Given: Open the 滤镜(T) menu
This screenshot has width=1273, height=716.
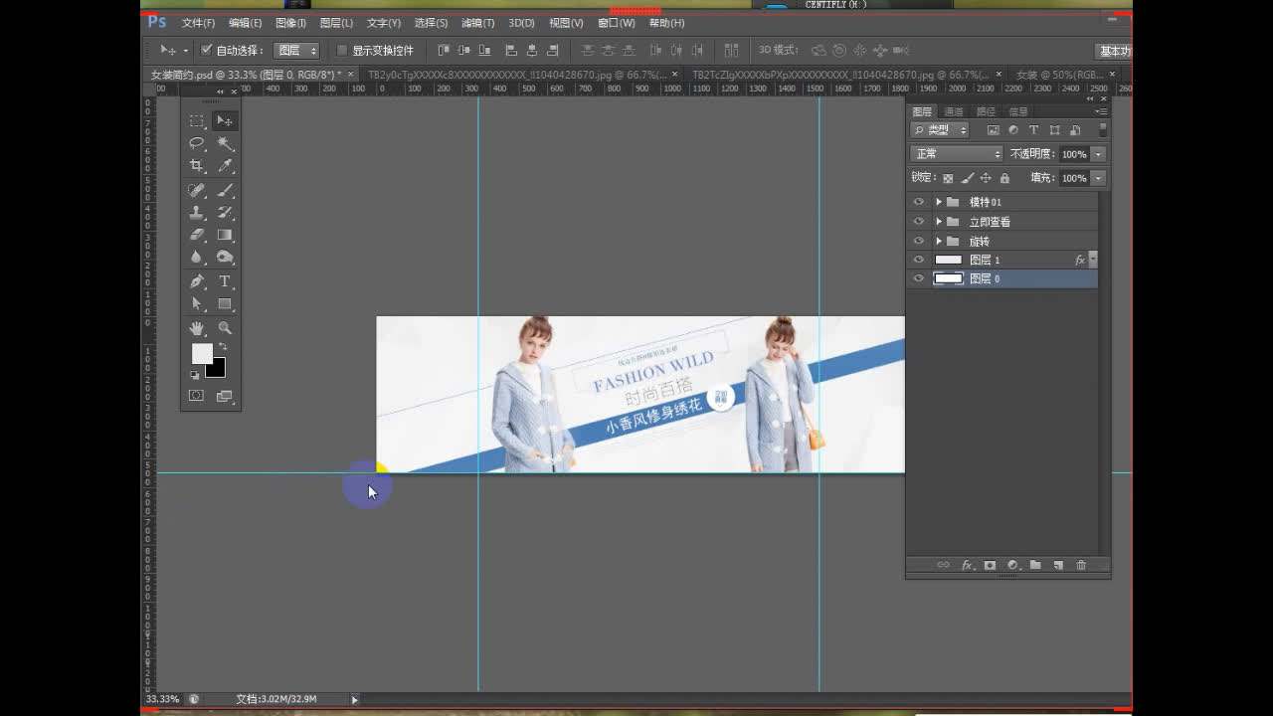Looking at the screenshot, I should click(477, 23).
